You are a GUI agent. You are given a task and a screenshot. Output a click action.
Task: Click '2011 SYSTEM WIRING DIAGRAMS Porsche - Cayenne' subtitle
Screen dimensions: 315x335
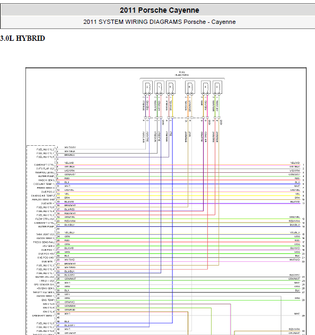[160, 22]
